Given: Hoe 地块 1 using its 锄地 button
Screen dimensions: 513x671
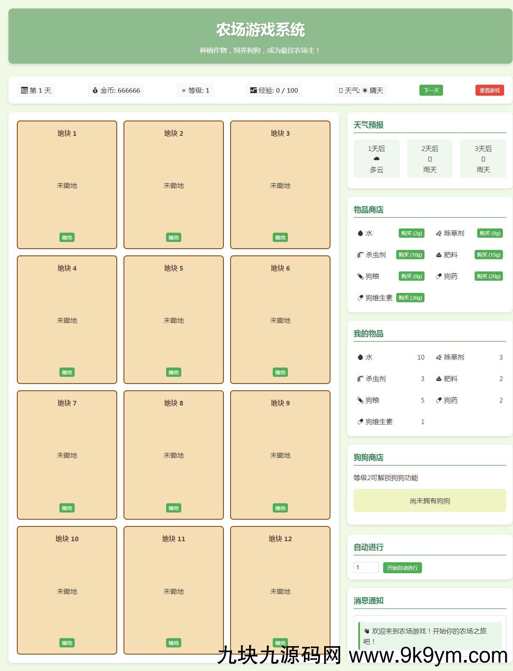Looking at the screenshot, I should pos(67,238).
